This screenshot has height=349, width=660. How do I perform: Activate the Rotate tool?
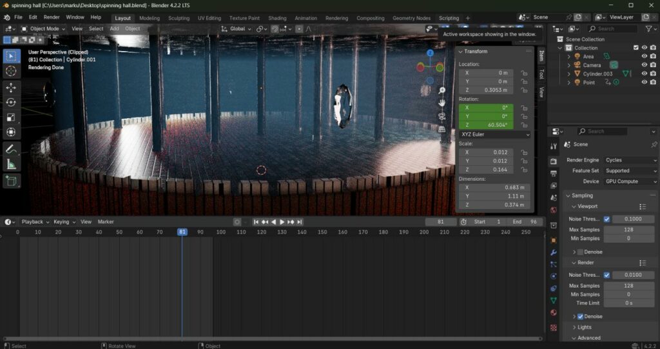click(12, 103)
